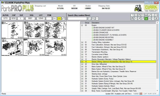Open thumbnail 00-893 engine assembly diagram

[x=56, y=47]
